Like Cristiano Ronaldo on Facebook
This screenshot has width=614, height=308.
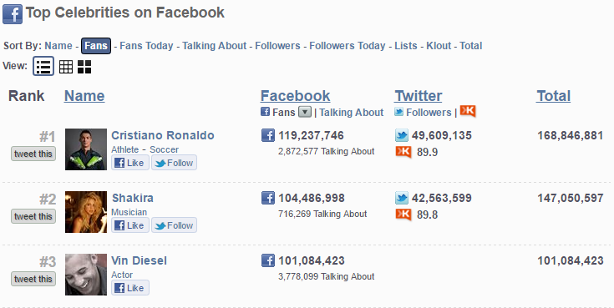(x=130, y=163)
